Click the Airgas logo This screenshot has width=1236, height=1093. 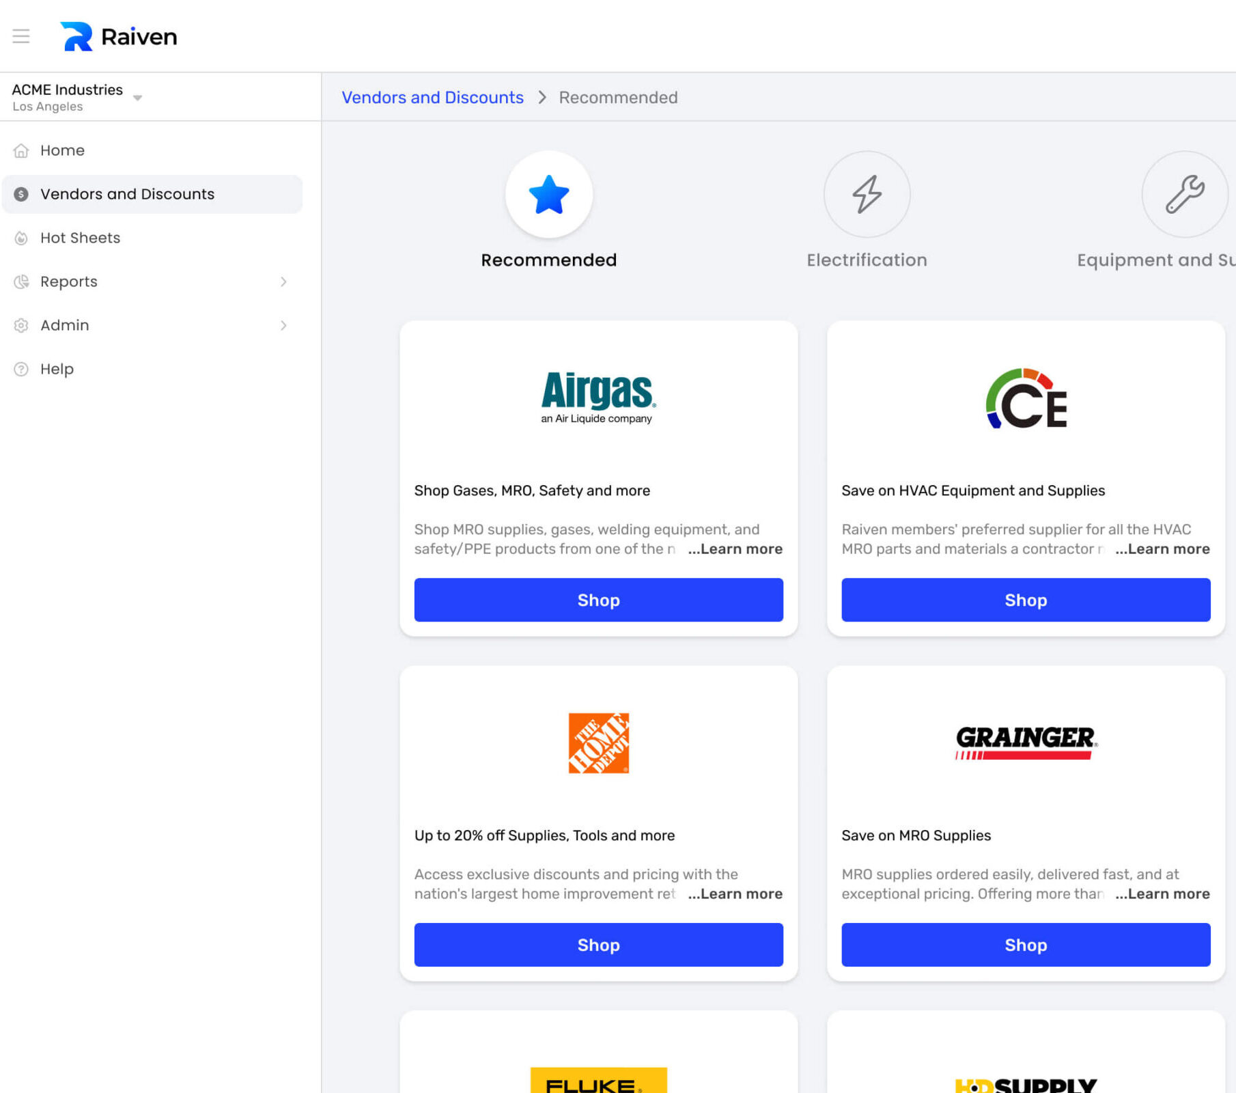pos(598,398)
